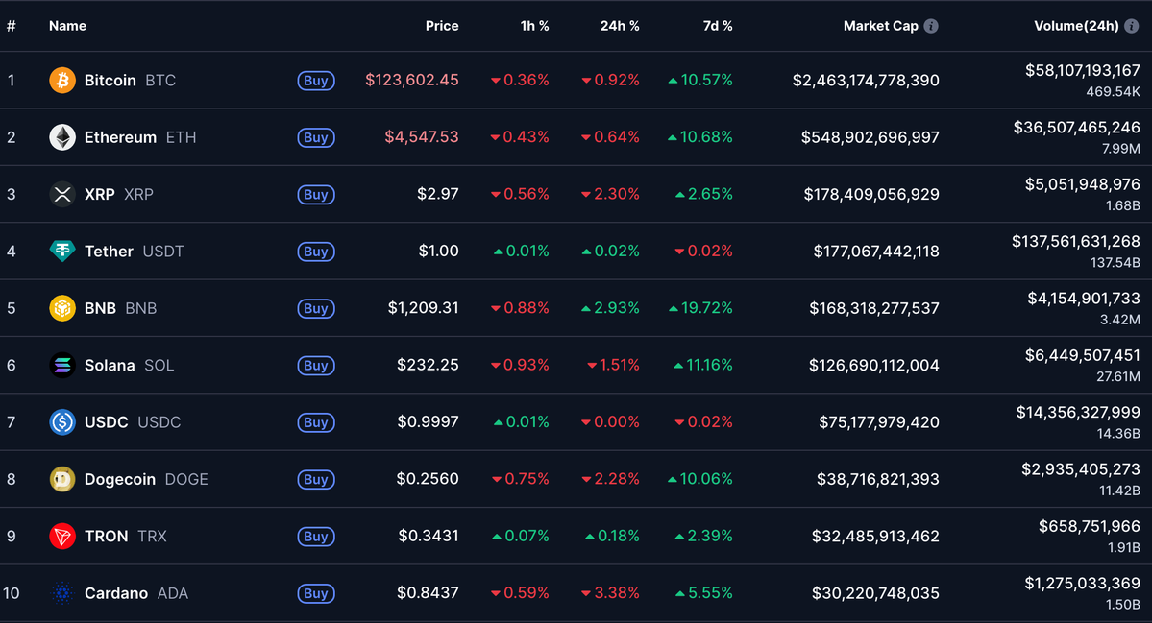Image resolution: width=1152 pixels, height=623 pixels.
Task: Click the Bitcoin coin logo icon
Action: tap(62, 81)
